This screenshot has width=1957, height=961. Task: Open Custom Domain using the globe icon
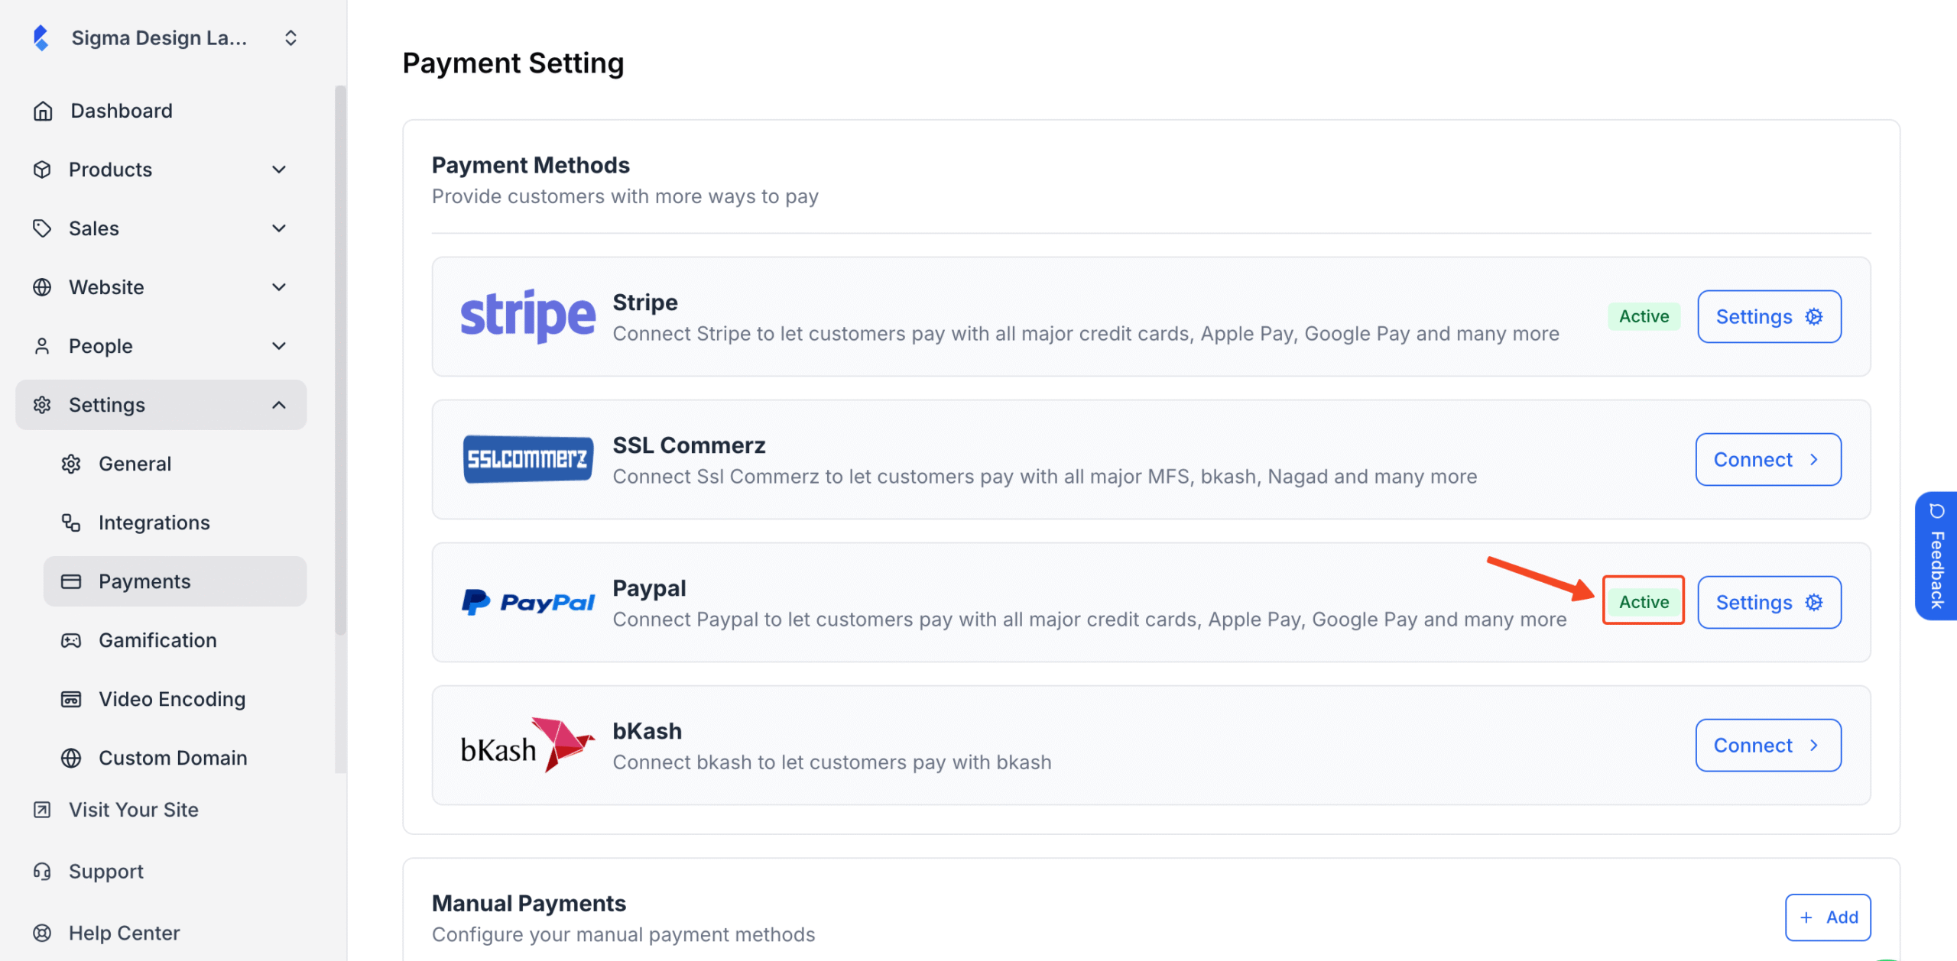point(71,757)
